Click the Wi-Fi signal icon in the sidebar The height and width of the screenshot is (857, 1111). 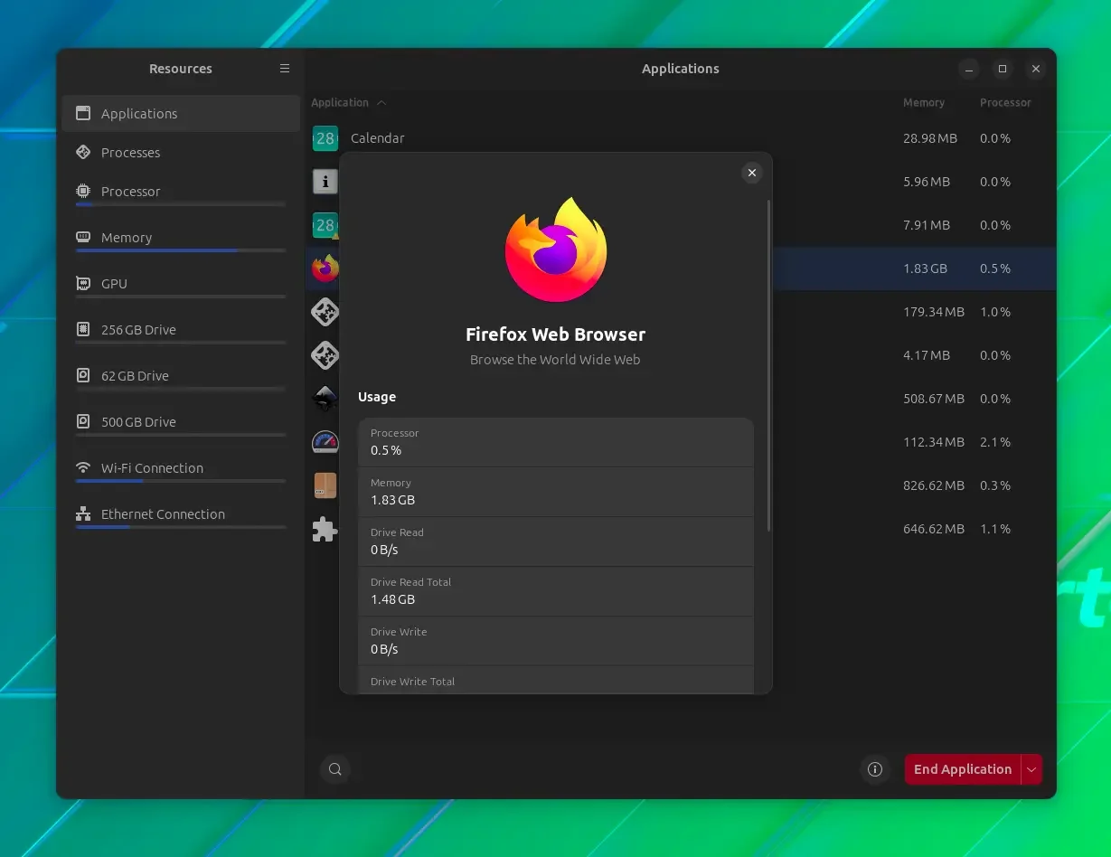coord(83,468)
